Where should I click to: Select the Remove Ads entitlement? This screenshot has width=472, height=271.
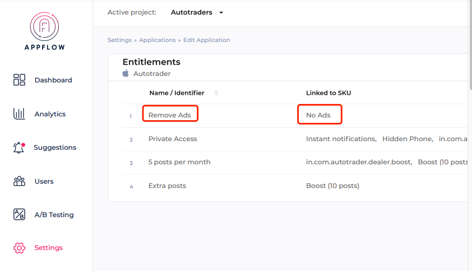(x=169, y=115)
